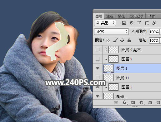Select the 图层 11 layer thumbnail
This screenshot has width=161, height=122.
point(108,77)
